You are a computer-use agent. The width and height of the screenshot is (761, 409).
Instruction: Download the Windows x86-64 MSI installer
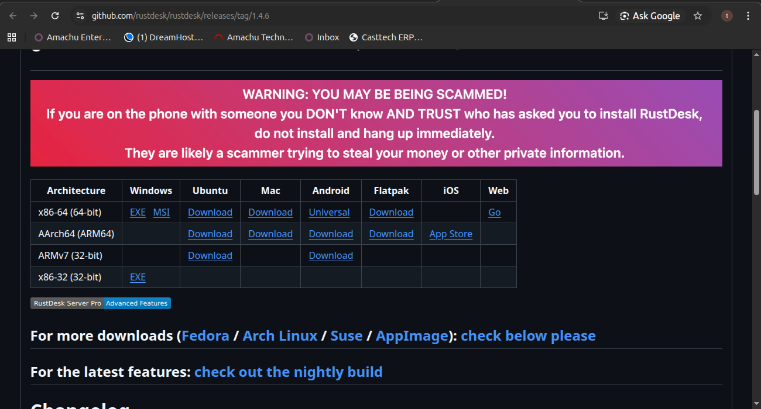(x=162, y=213)
